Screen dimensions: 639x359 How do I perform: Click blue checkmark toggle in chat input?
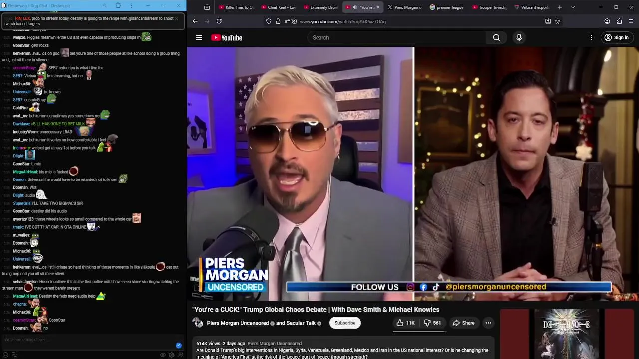click(178, 345)
